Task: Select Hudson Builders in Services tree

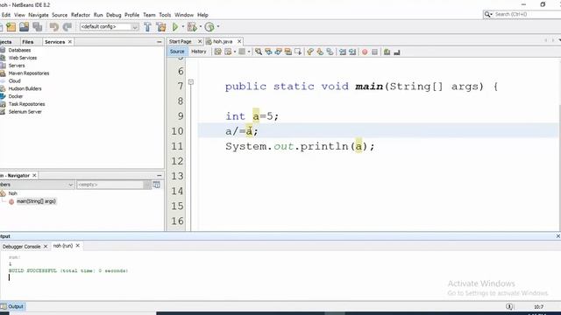Action: [25, 88]
